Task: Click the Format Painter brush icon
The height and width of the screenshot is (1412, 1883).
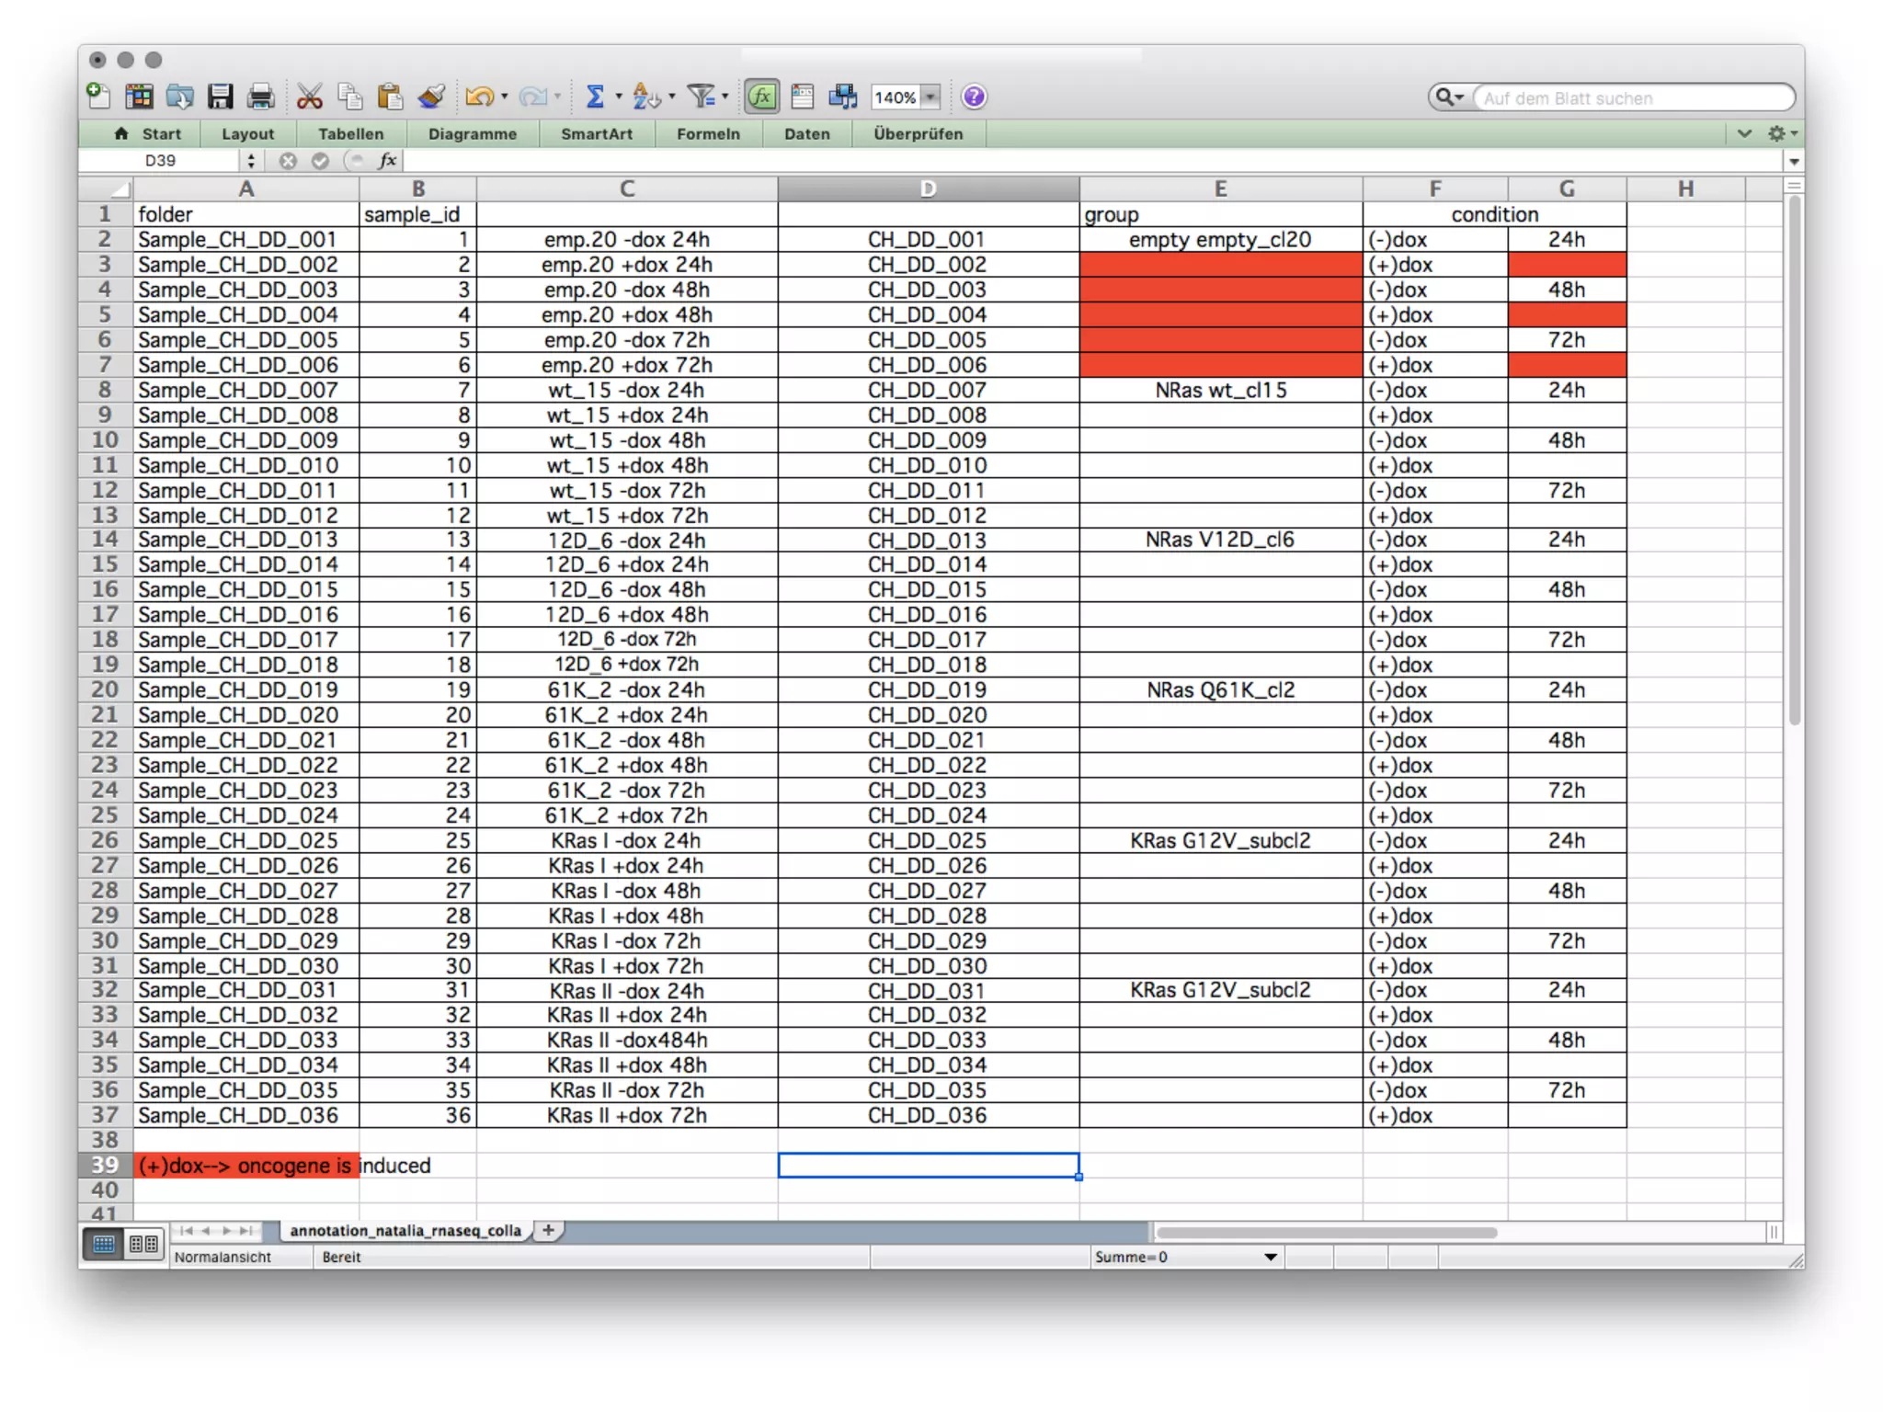Action: pos(431,97)
